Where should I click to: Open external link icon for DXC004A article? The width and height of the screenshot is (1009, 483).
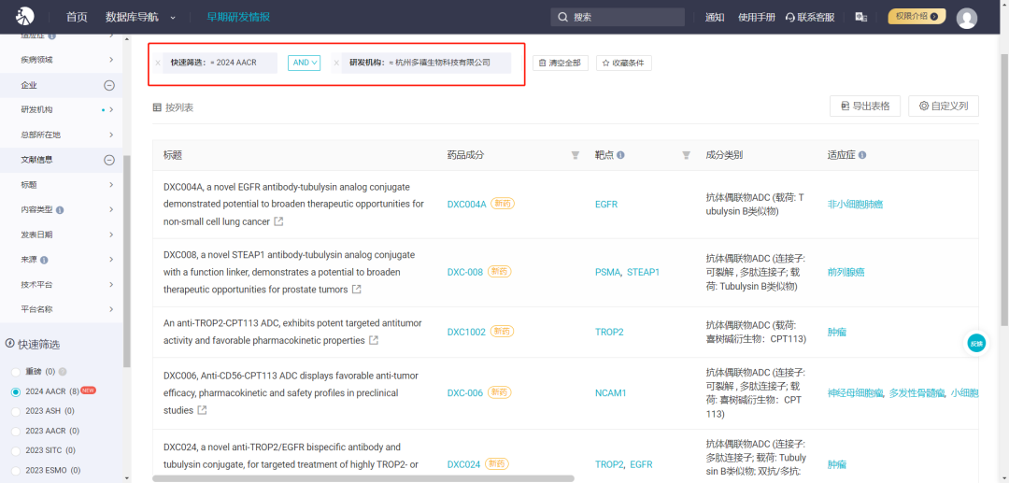pos(278,222)
